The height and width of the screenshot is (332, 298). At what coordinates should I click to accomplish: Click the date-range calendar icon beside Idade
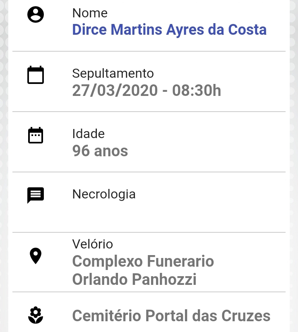point(36,135)
